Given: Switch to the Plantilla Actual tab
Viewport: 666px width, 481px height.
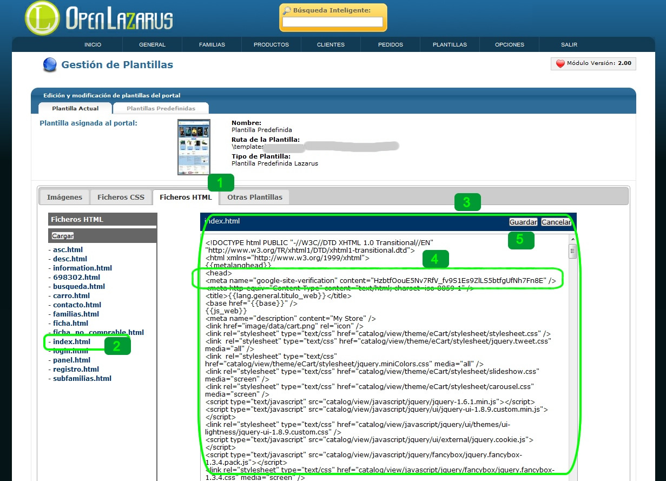Looking at the screenshot, I should pyautogui.click(x=75, y=108).
